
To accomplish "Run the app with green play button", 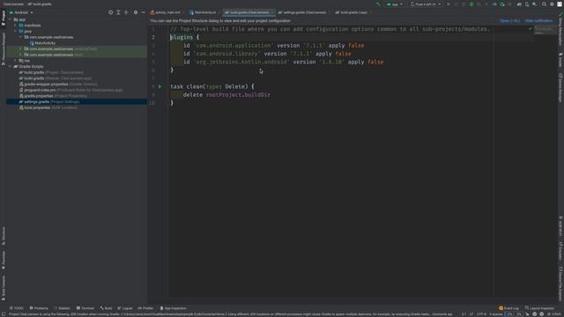I will point(449,4).
